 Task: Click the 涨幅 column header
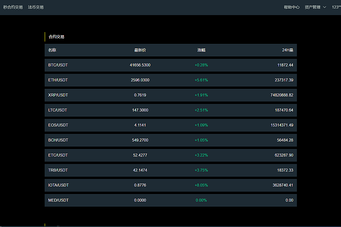coord(202,50)
